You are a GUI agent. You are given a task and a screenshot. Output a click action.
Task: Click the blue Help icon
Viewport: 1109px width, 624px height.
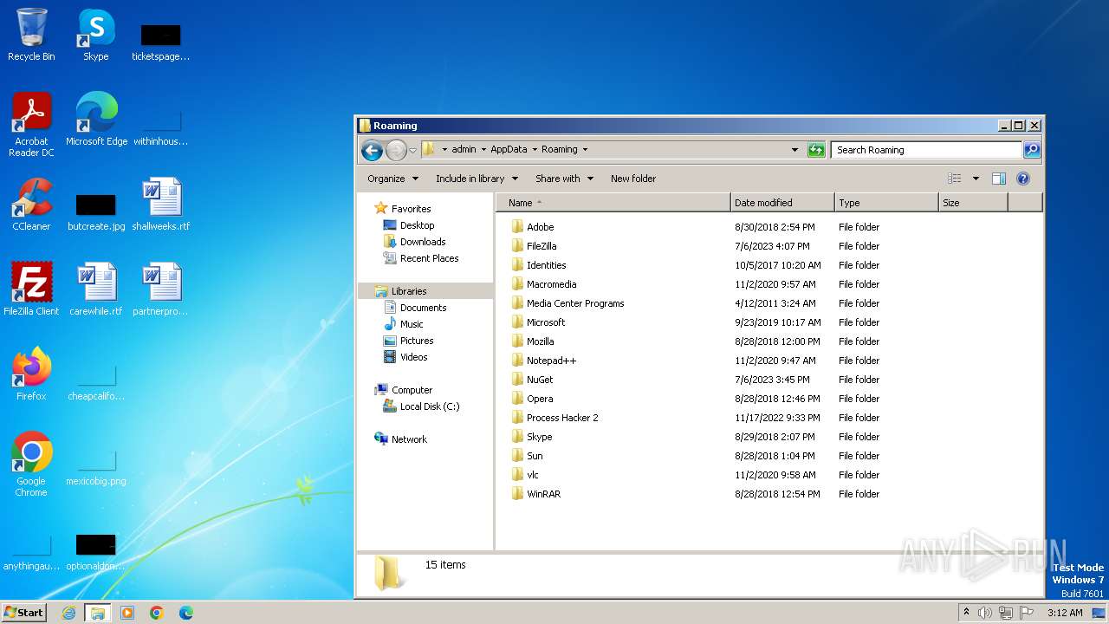(1023, 179)
